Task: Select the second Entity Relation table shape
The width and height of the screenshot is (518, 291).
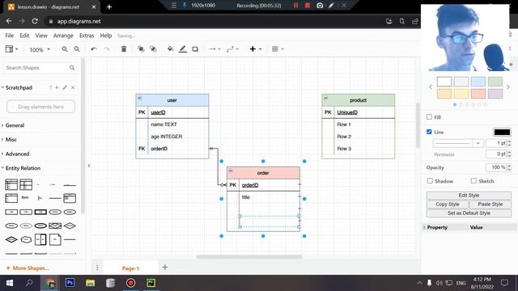Action: (x=26, y=184)
